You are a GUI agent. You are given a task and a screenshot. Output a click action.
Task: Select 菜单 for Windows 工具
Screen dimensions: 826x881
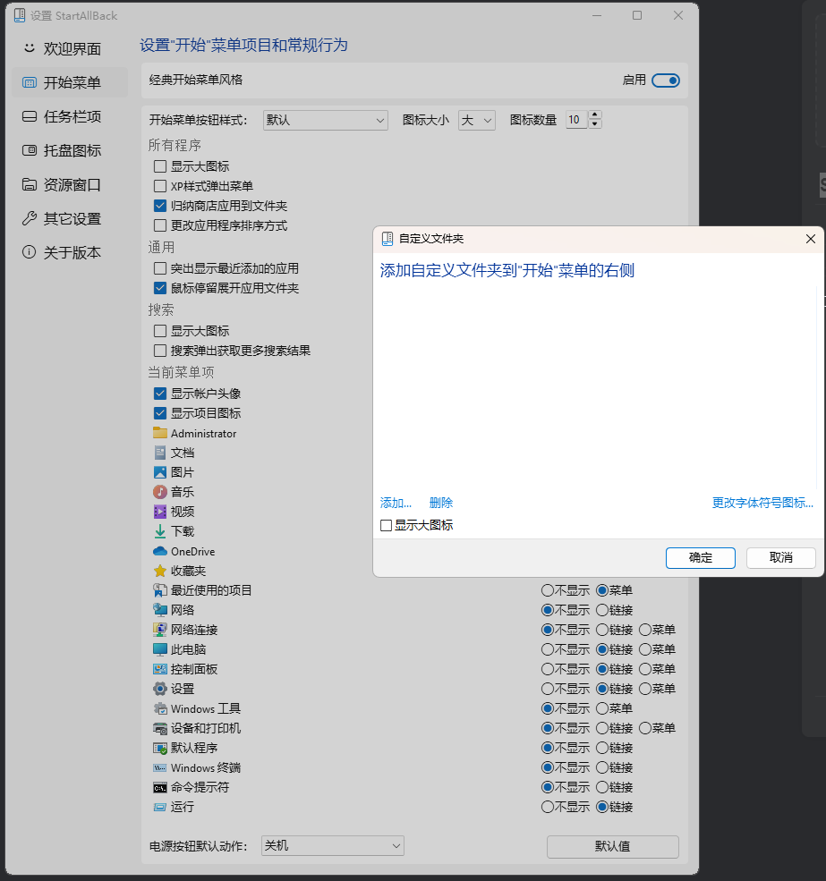[602, 708]
